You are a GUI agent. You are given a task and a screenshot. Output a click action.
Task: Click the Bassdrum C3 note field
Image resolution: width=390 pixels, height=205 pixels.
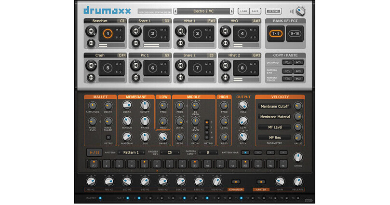pyautogui.click(x=122, y=21)
